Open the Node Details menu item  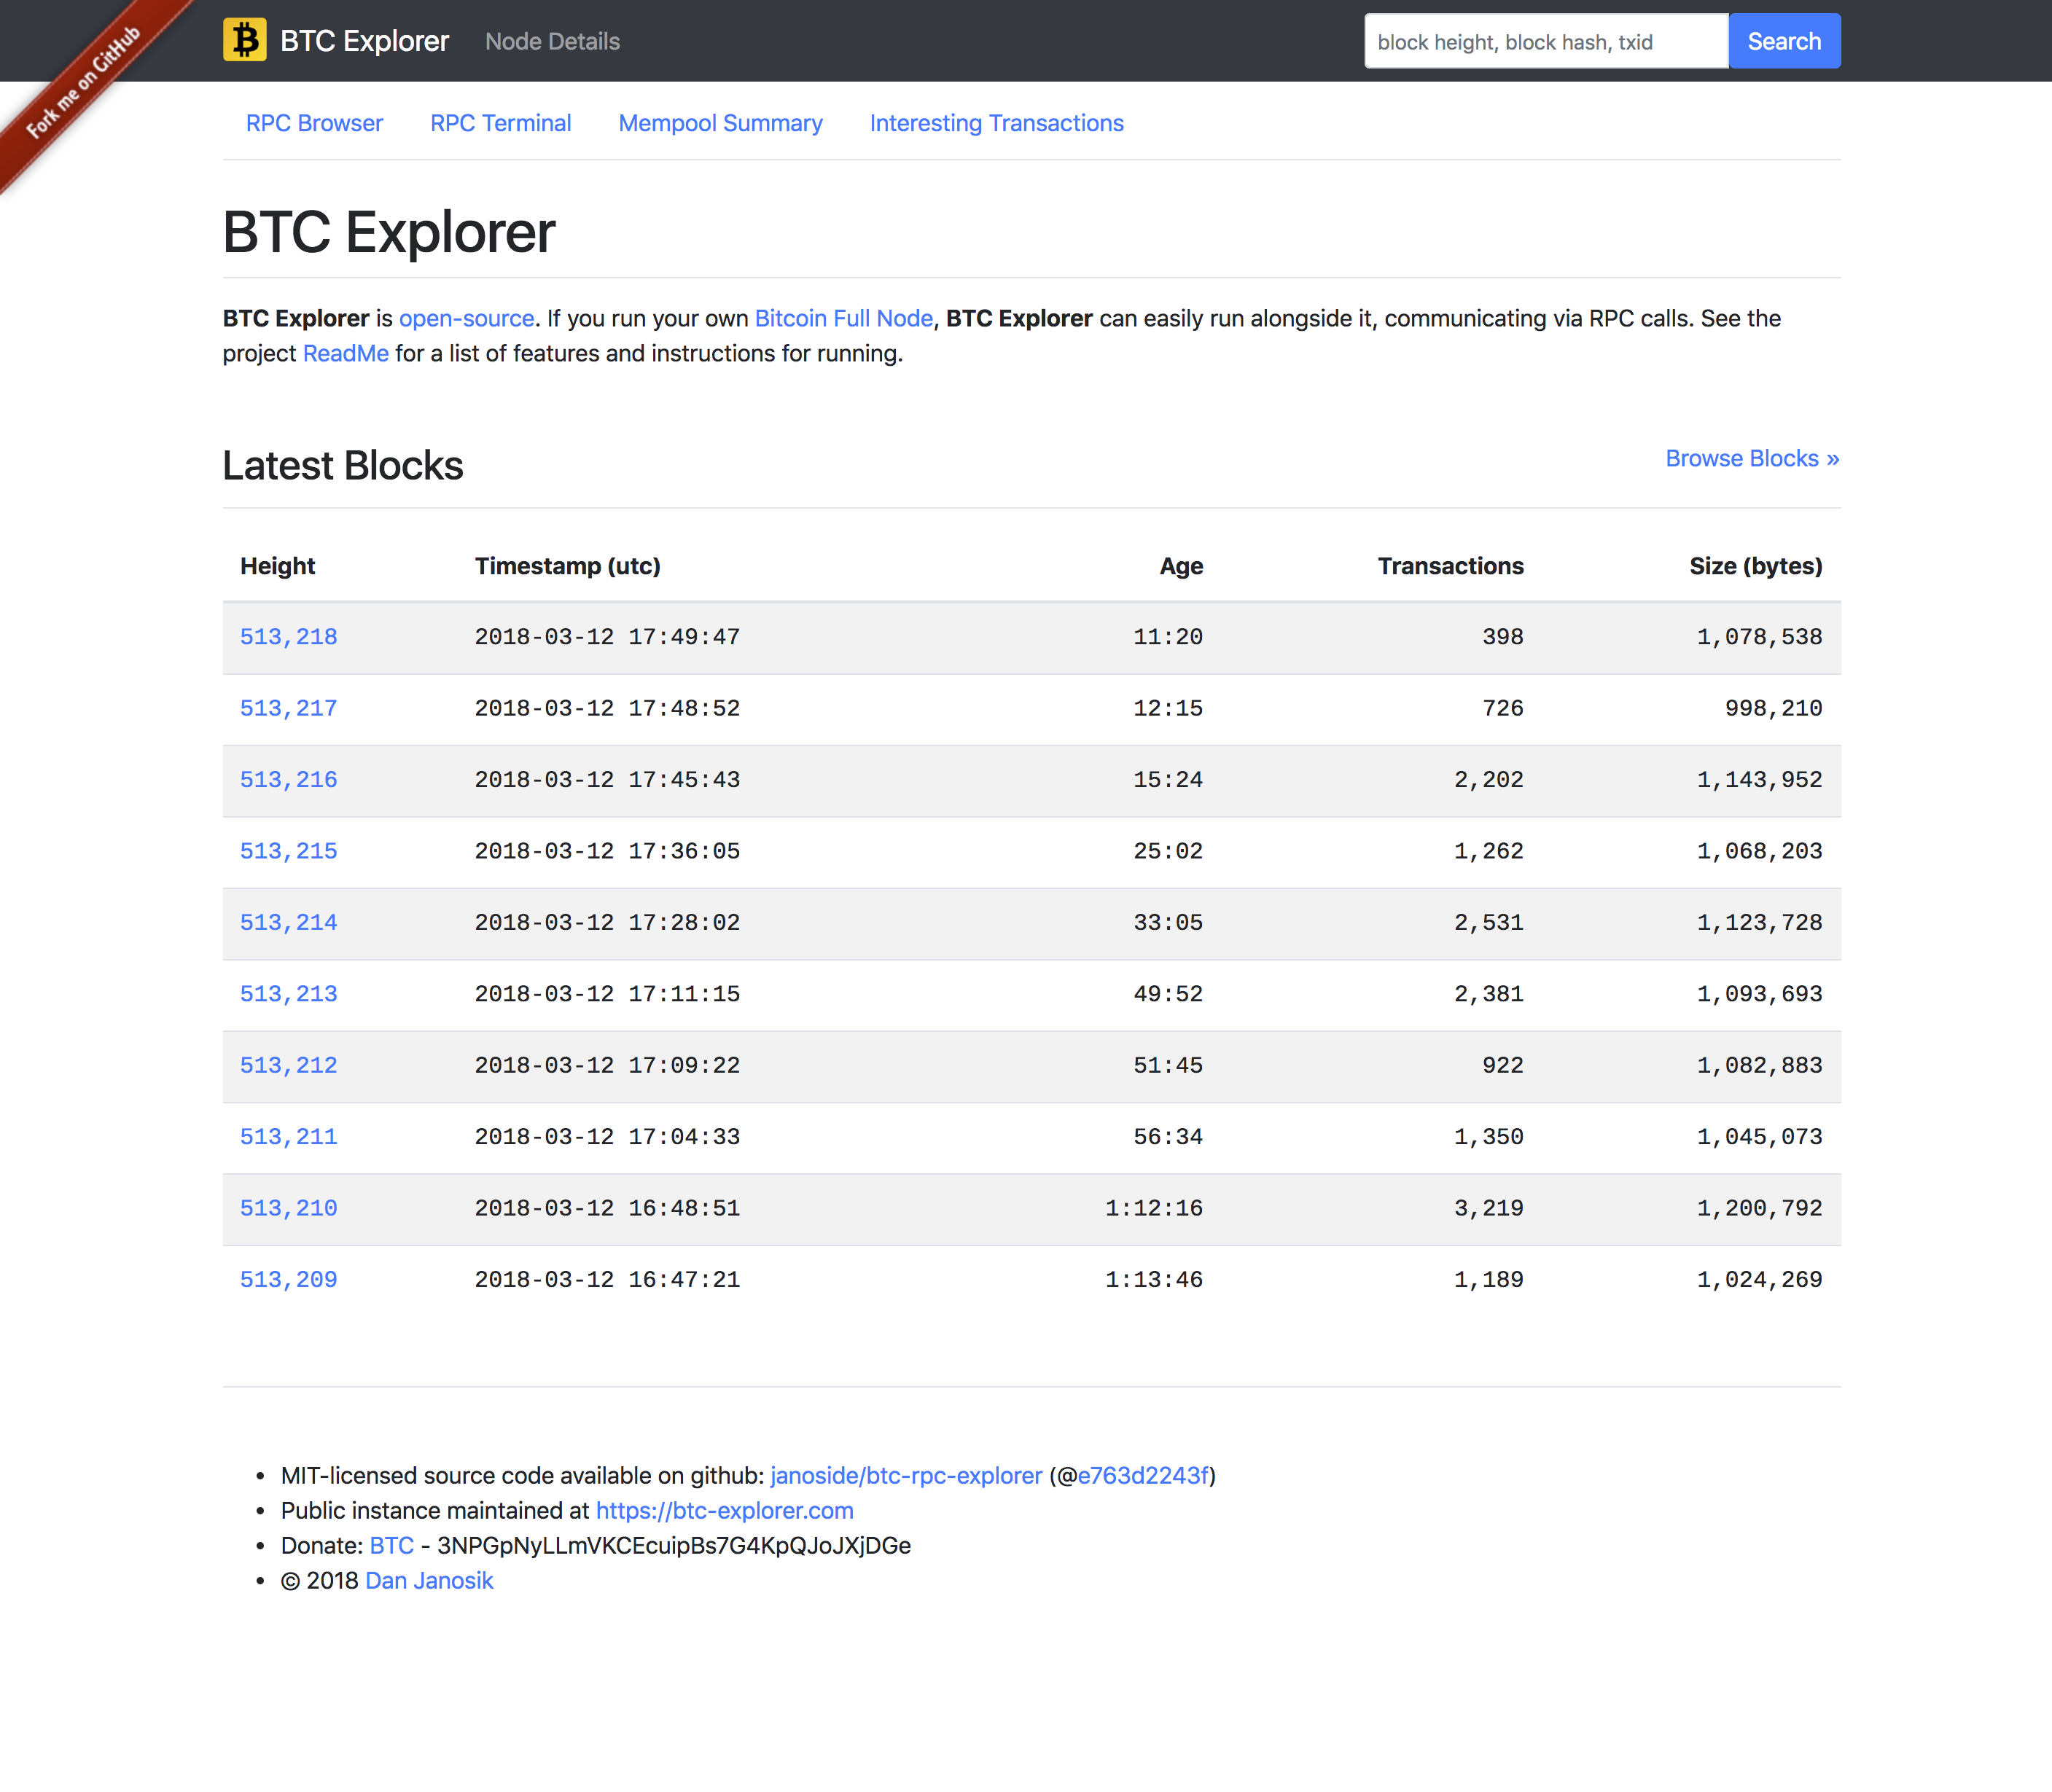552,42
